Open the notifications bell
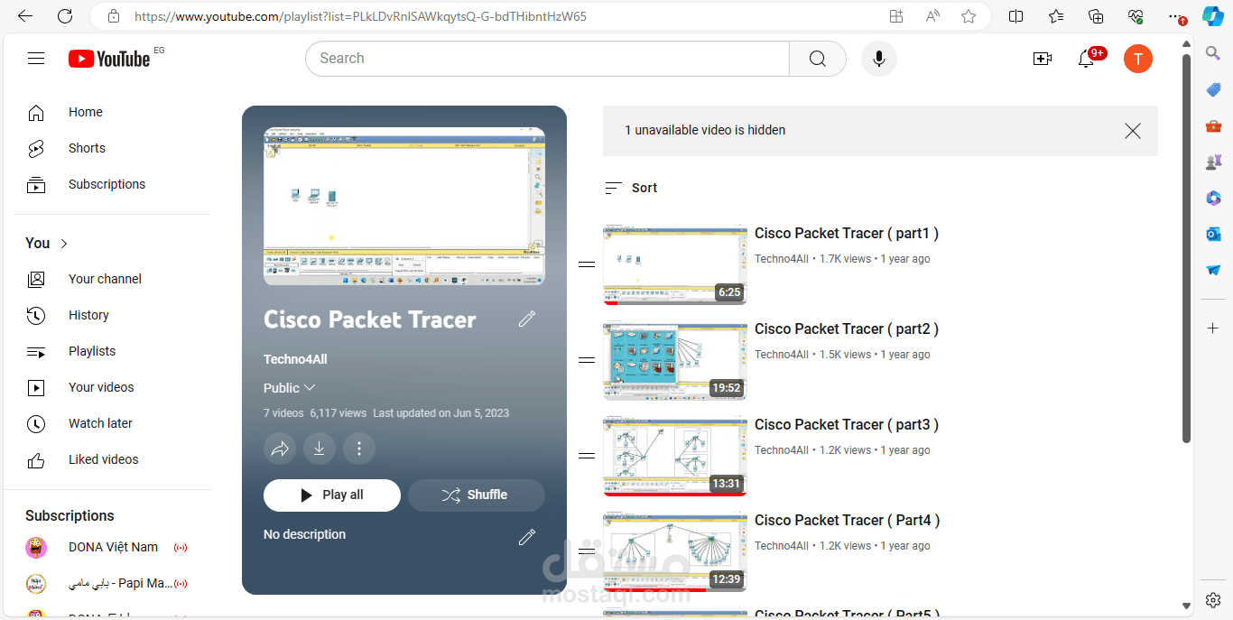 1087,59
